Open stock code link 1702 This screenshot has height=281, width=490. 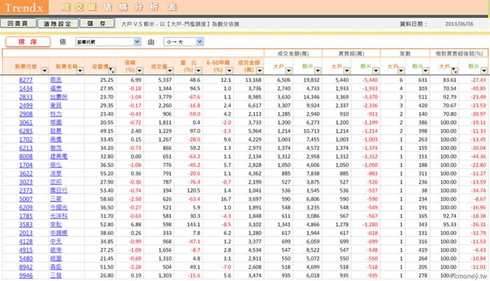(26, 139)
